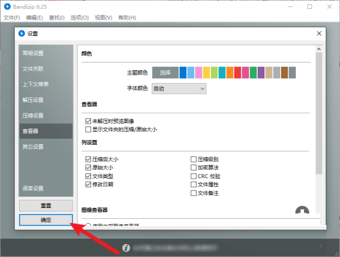Viewport: 340px width, 257px height.
Task: Select the 上下文菜单 sidebar tab
Action: click(x=46, y=84)
